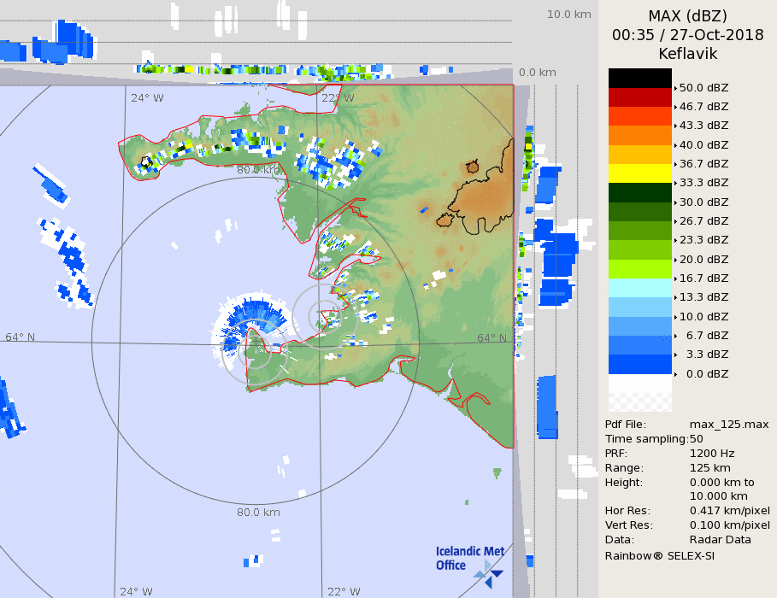Click the 00:35 / 27-Oct-2018 timestamp

(687, 35)
